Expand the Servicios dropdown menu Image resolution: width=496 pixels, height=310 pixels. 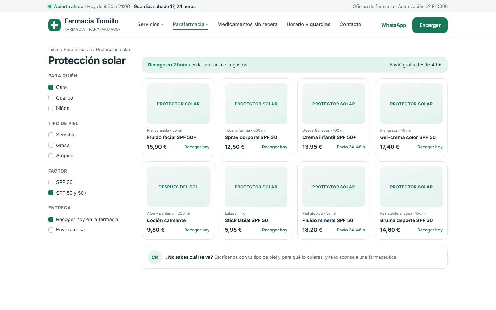coord(150,24)
